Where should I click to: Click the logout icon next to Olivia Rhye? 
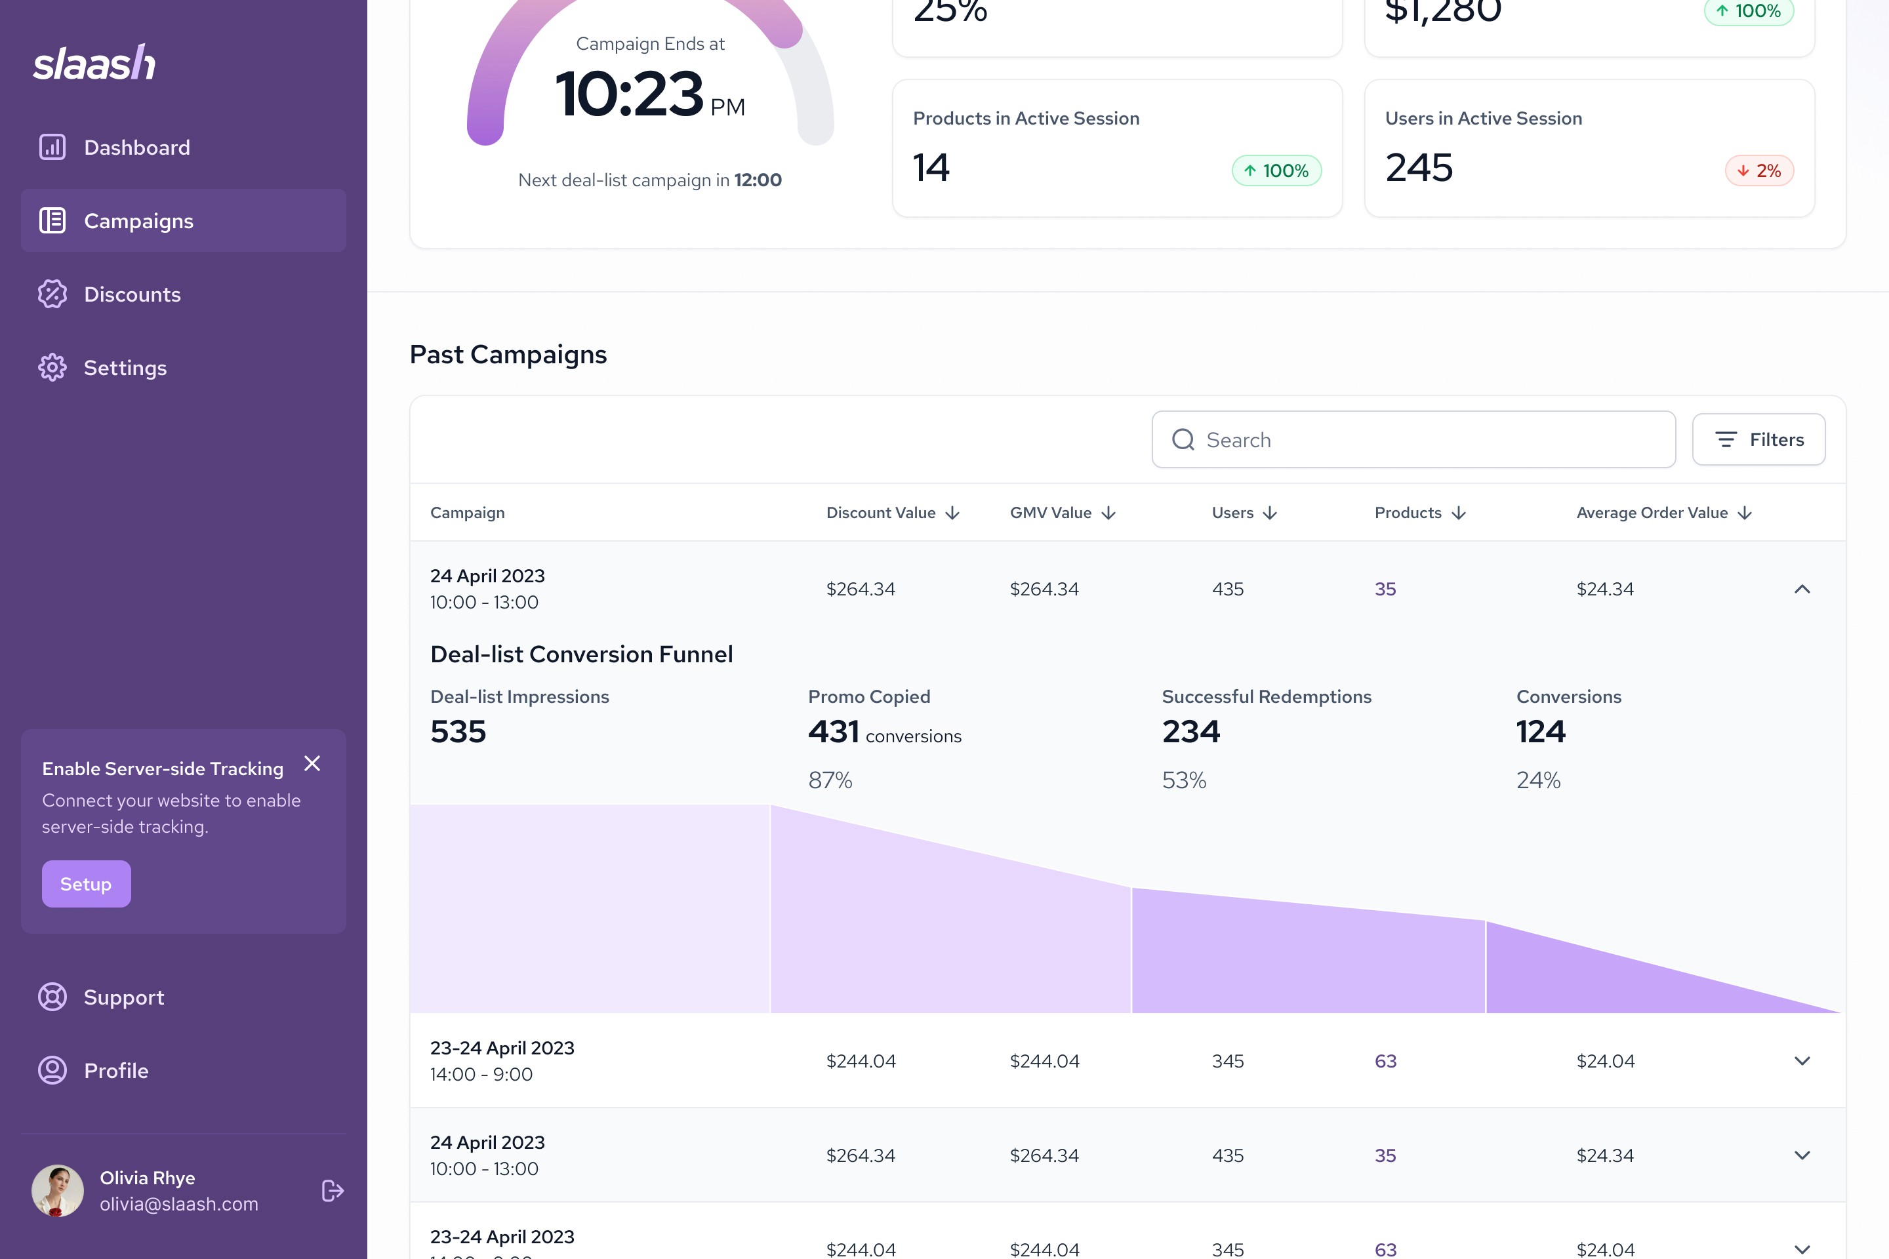(x=333, y=1191)
